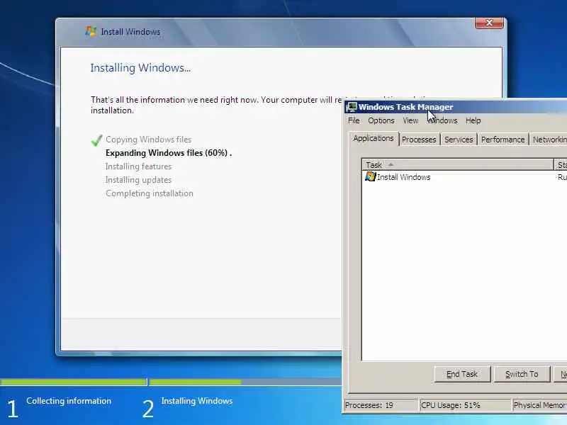This screenshot has width=567, height=425.
Task: Open the Help menu in Task Manager
Action: pos(473,120)
